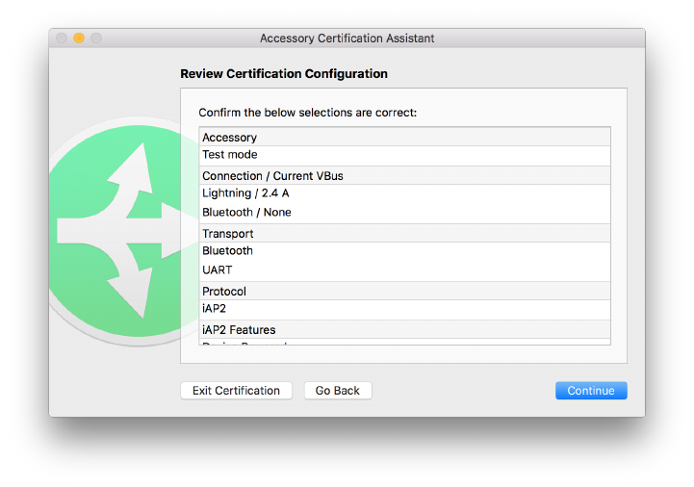Select the Bluetooth row under Transport
The image size is (694, 487).
404,251
